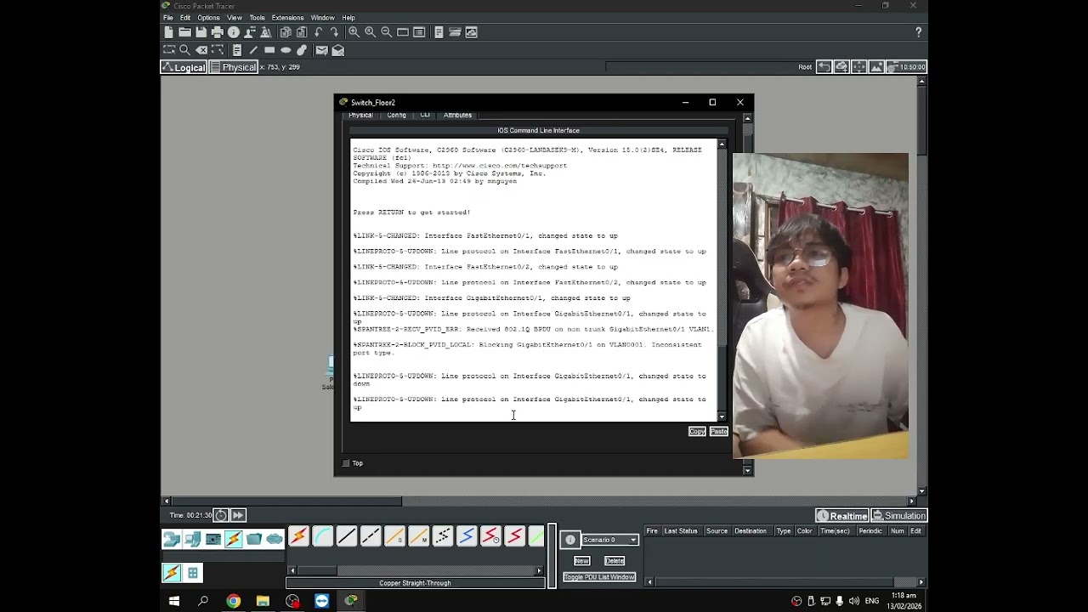The height and width of the screenshot is (612, 1088).
Task: Click the Paste icon in main toolbar
Action: pos(302,32)
